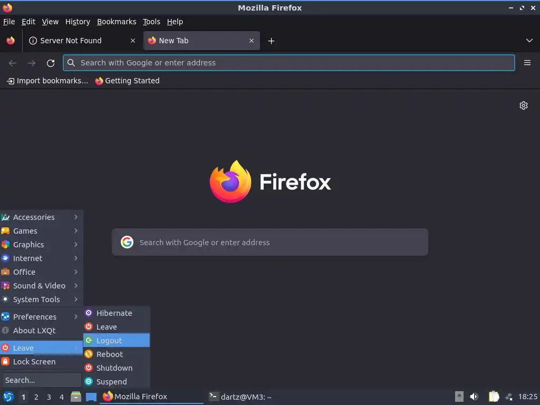Viewport: 540px width, 405px height.
Task: Click the start menu Search field
Action: click(x=41, y=380)
